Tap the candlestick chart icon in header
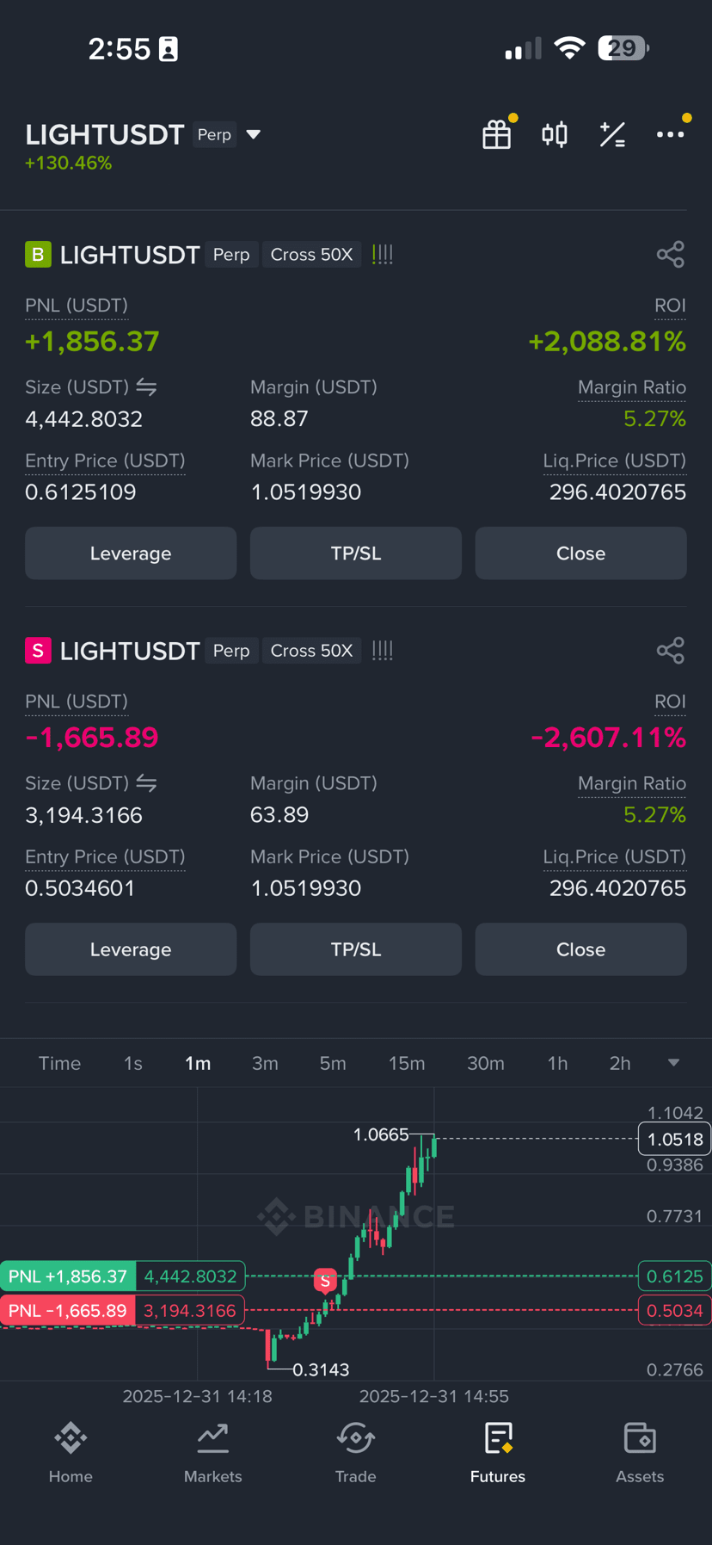This screenshot has width=712, height=1545. click(x=555, y=134)
